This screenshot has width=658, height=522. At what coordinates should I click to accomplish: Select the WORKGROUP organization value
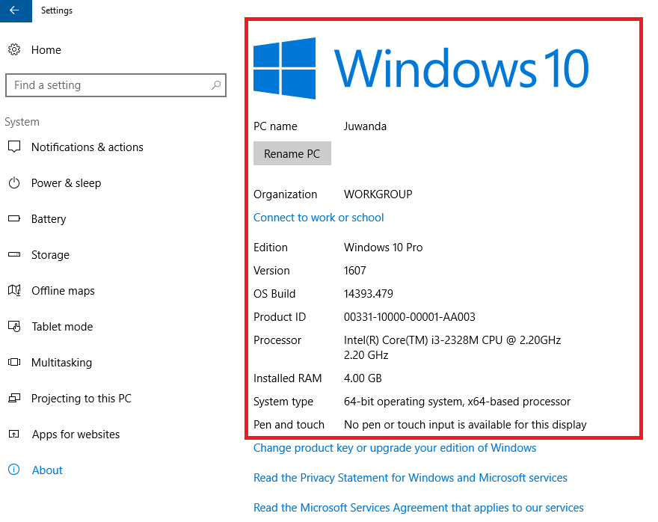tap(378, 194)
